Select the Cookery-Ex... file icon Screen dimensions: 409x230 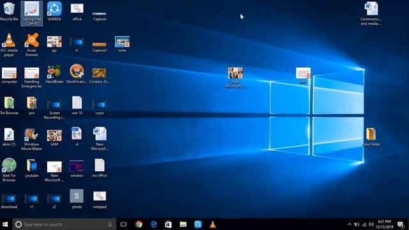point(100,75)
